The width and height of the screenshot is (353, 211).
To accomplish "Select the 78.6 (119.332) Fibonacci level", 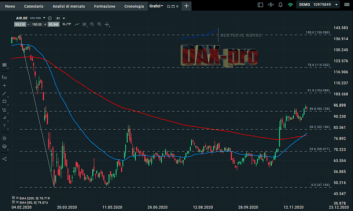I will [318, 65].
